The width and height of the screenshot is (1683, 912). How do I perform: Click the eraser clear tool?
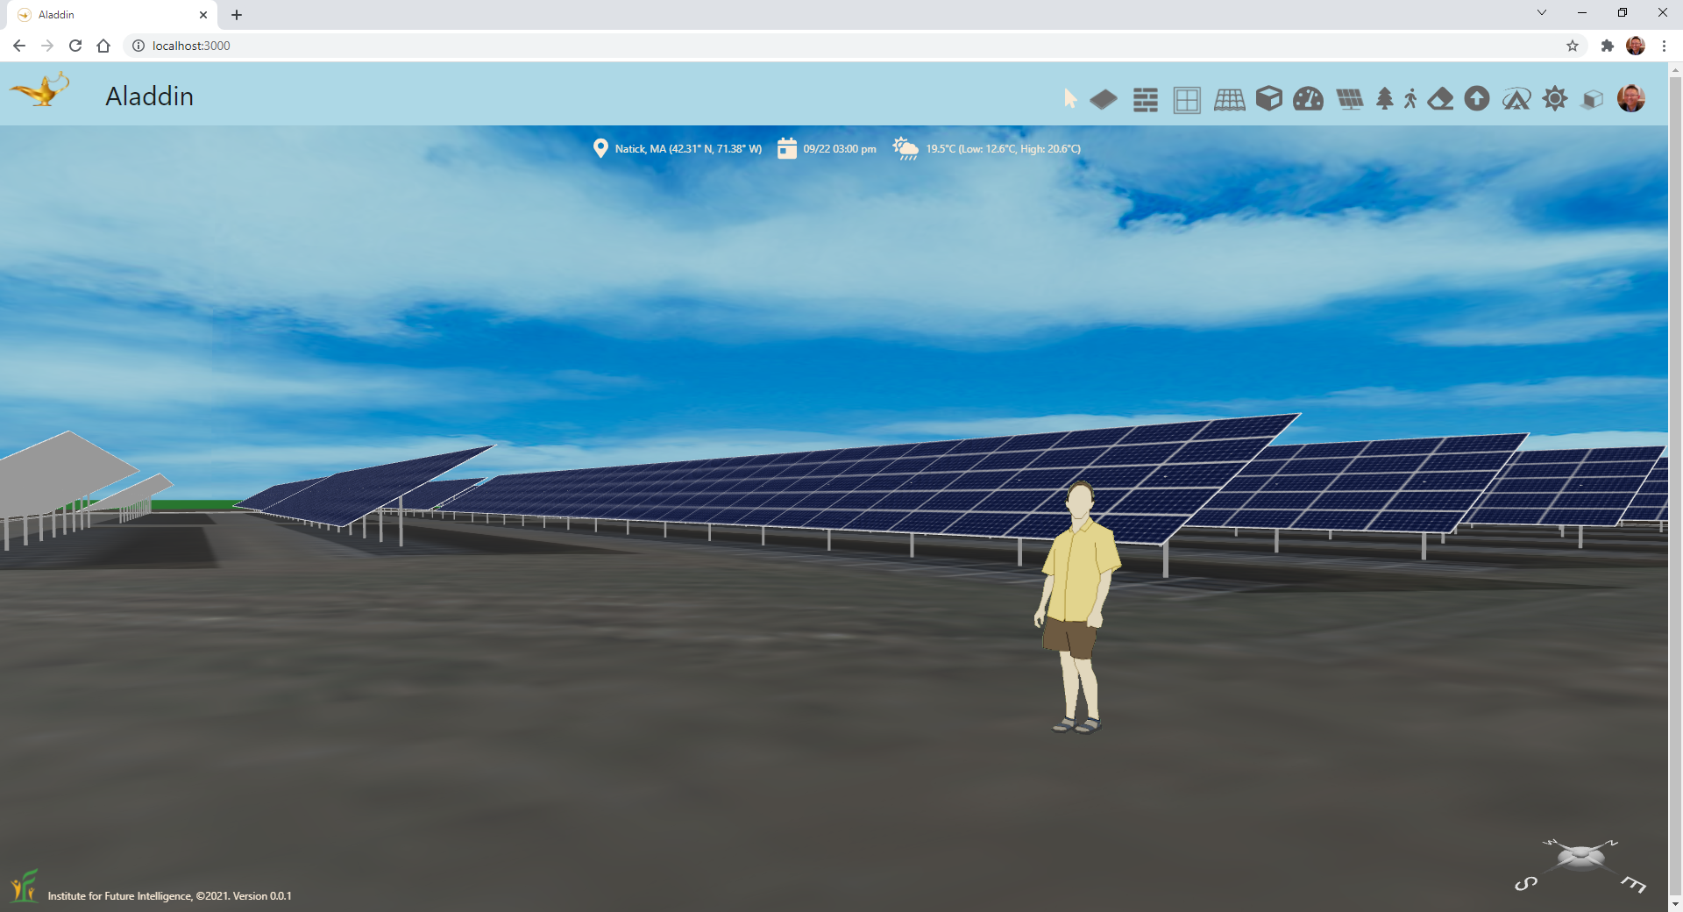pos(1440,99)
